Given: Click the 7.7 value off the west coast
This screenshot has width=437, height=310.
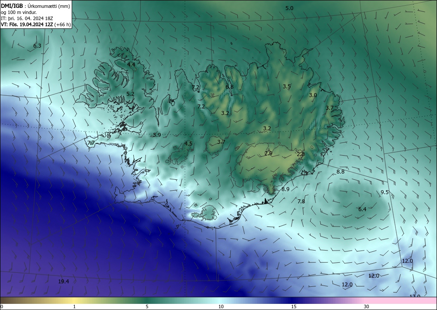Looking at the screenshot, I should [91, 143].
